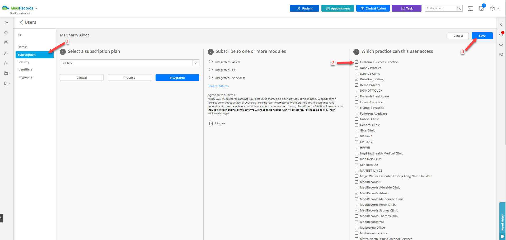Open the Identifiers section

(25, 69)
